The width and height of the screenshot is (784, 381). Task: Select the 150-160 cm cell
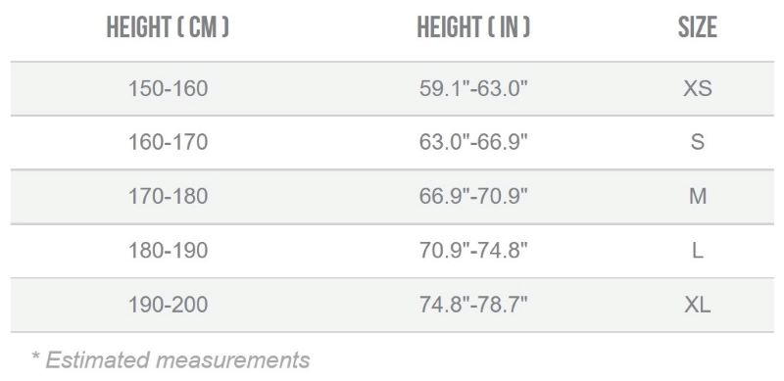pyautogui.click(x=168, y=88)
